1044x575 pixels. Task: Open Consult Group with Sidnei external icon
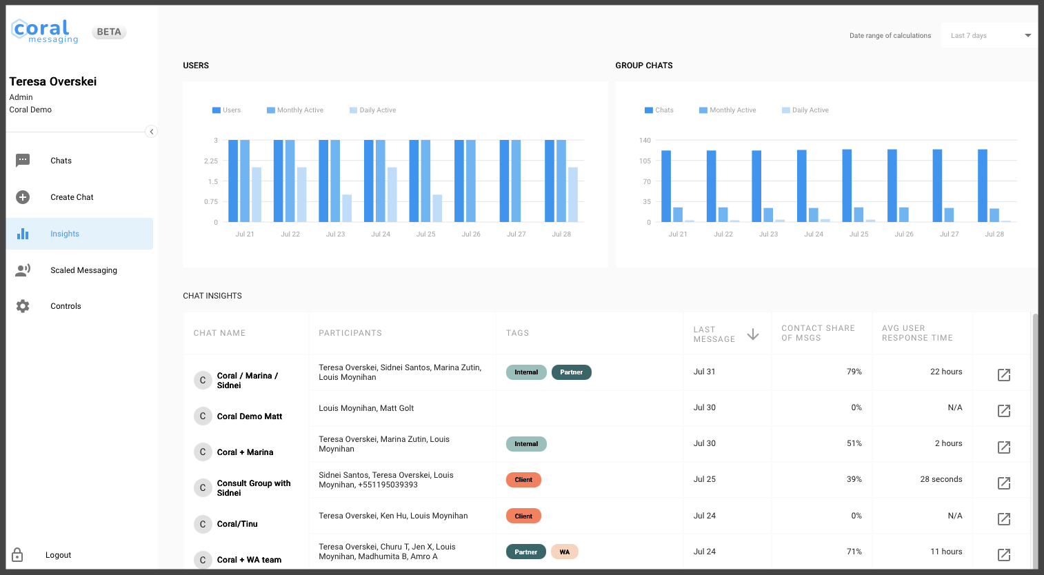coord(1004,483)
